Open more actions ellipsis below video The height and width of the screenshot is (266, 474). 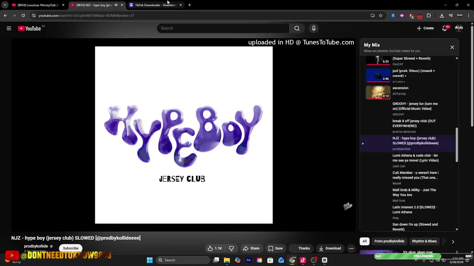351,248
